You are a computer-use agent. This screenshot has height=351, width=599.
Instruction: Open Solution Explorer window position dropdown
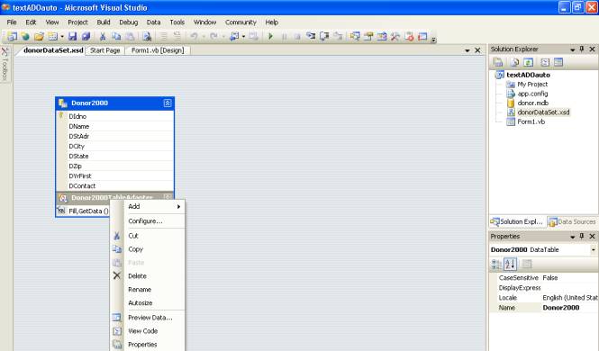[x=572, y=49]
